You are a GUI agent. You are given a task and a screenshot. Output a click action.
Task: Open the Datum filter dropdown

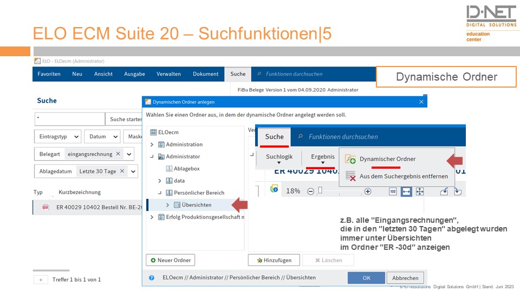click(102, 136)
